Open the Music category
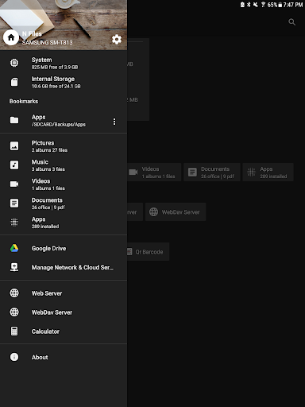This screenshot has height=407, width=305. pyautogui.click(x=64, y=165)
